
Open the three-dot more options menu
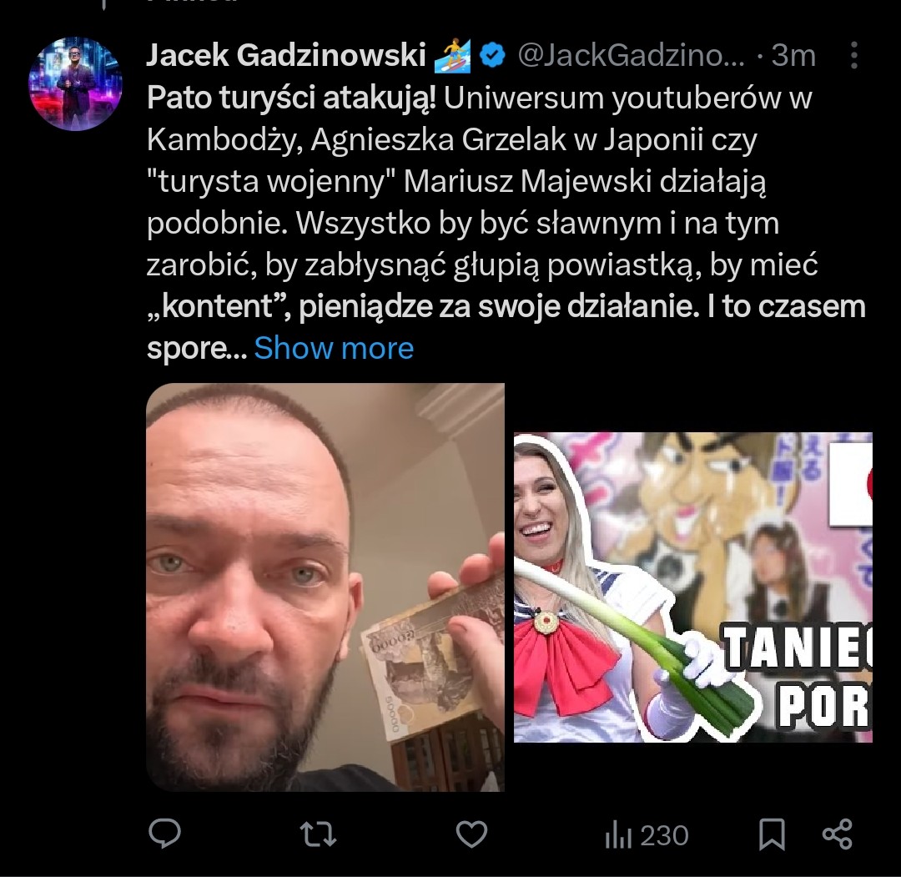pos(854,55)
